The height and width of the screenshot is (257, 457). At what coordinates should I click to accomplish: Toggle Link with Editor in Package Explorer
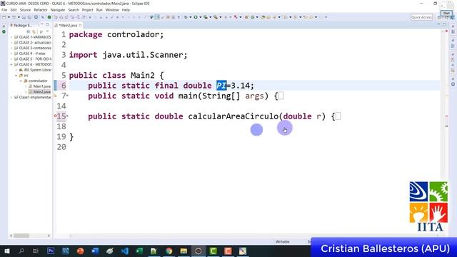34,31
